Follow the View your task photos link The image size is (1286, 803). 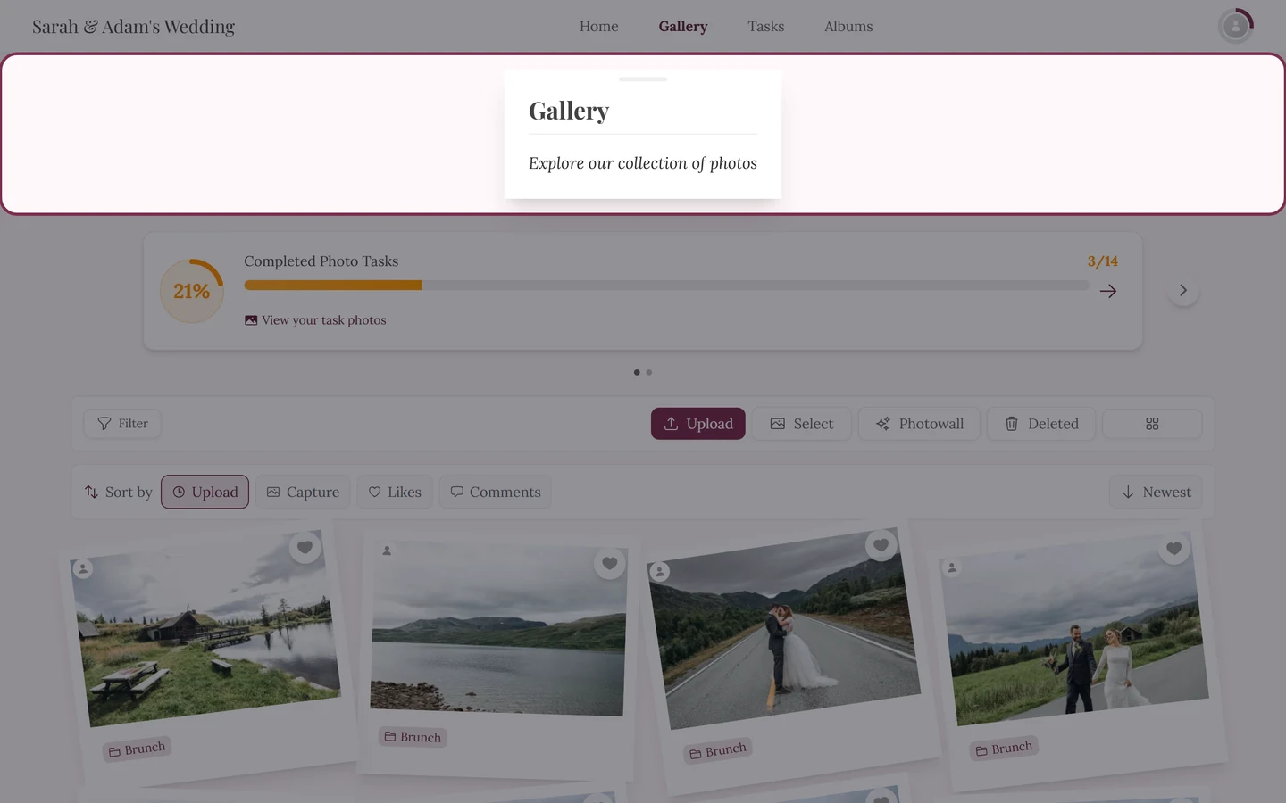click(315, 320)
